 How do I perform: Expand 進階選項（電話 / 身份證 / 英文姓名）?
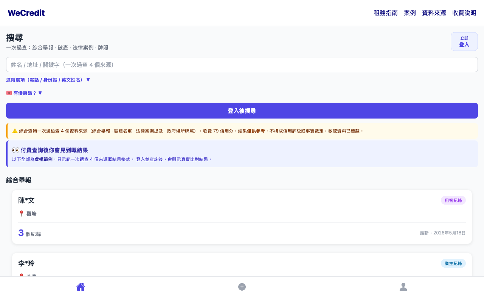click(48, 80)
